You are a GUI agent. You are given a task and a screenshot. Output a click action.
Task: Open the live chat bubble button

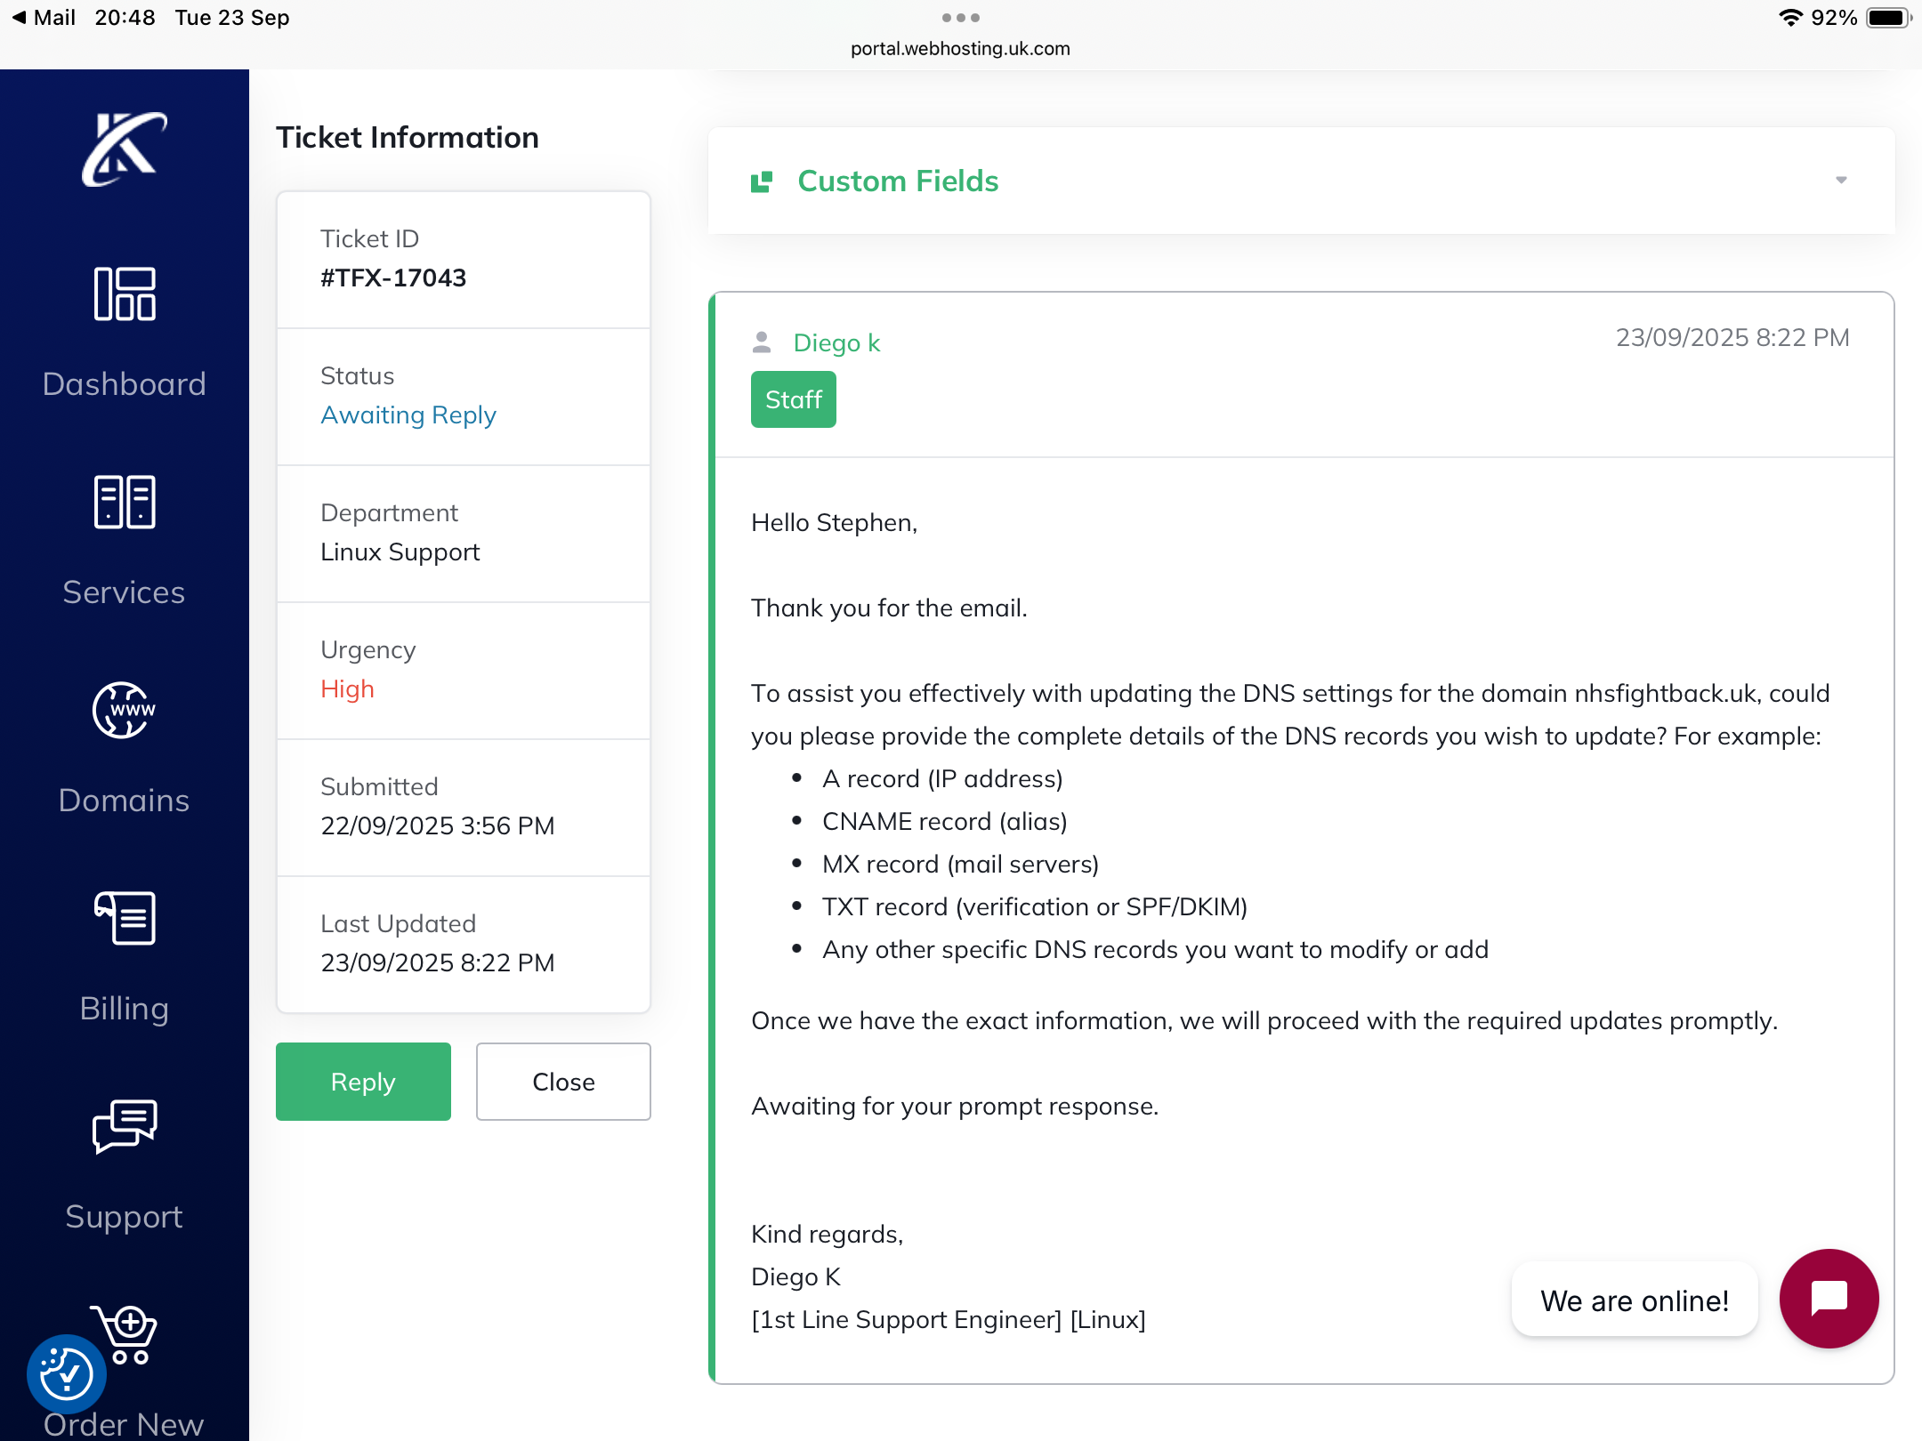(x=1829, y=1299)
